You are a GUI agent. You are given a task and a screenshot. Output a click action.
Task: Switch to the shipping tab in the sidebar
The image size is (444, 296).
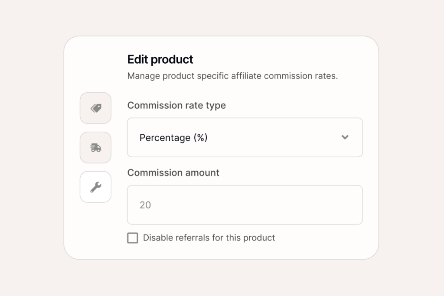pos(95,147)
